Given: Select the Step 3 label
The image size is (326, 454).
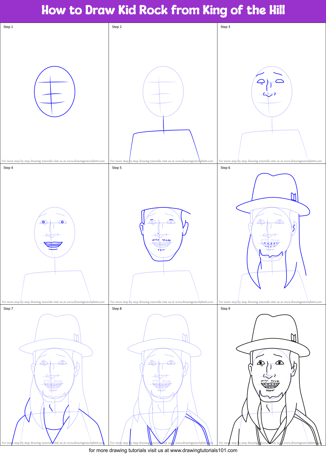Looking at the screenshot, I should click(x=225, y=27).
